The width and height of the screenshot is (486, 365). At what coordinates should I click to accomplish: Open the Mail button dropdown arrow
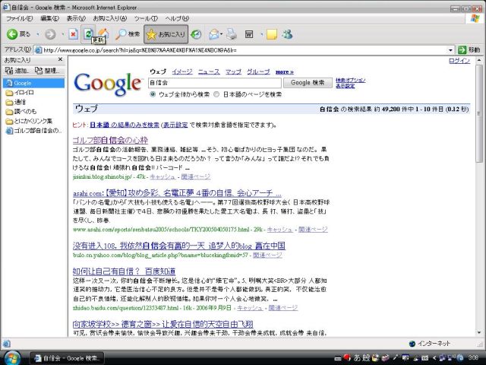click(x=222, y=34)
